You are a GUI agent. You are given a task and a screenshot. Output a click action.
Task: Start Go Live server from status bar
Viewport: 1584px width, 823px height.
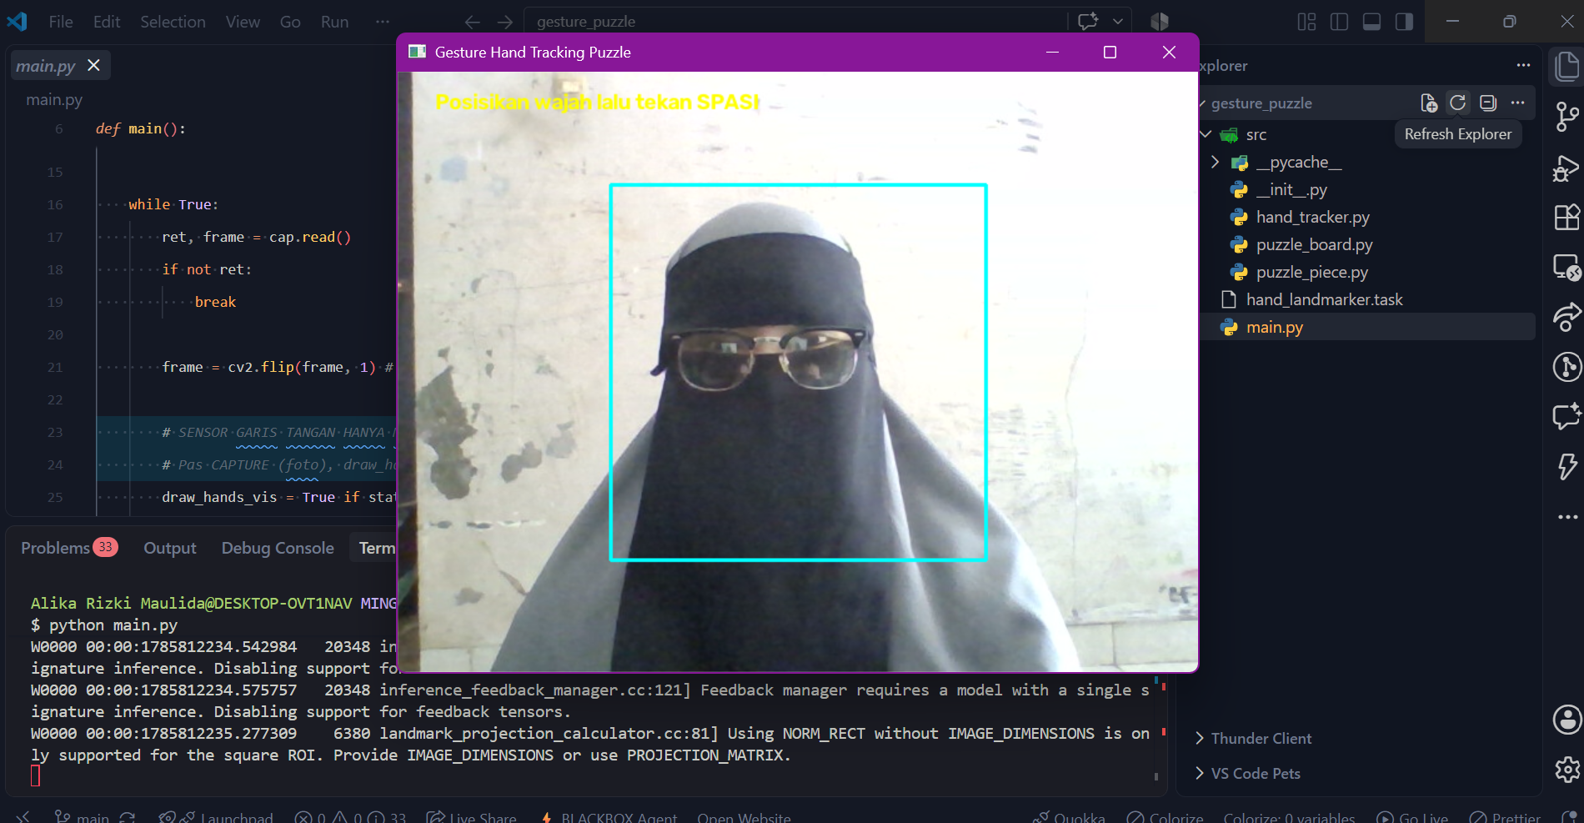coord(1412,817)
